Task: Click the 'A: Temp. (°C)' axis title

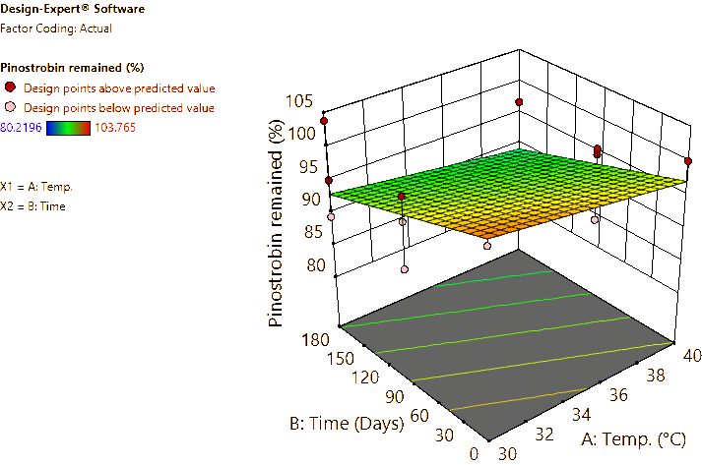Action: pyautogui.click(x=637, y=439)
